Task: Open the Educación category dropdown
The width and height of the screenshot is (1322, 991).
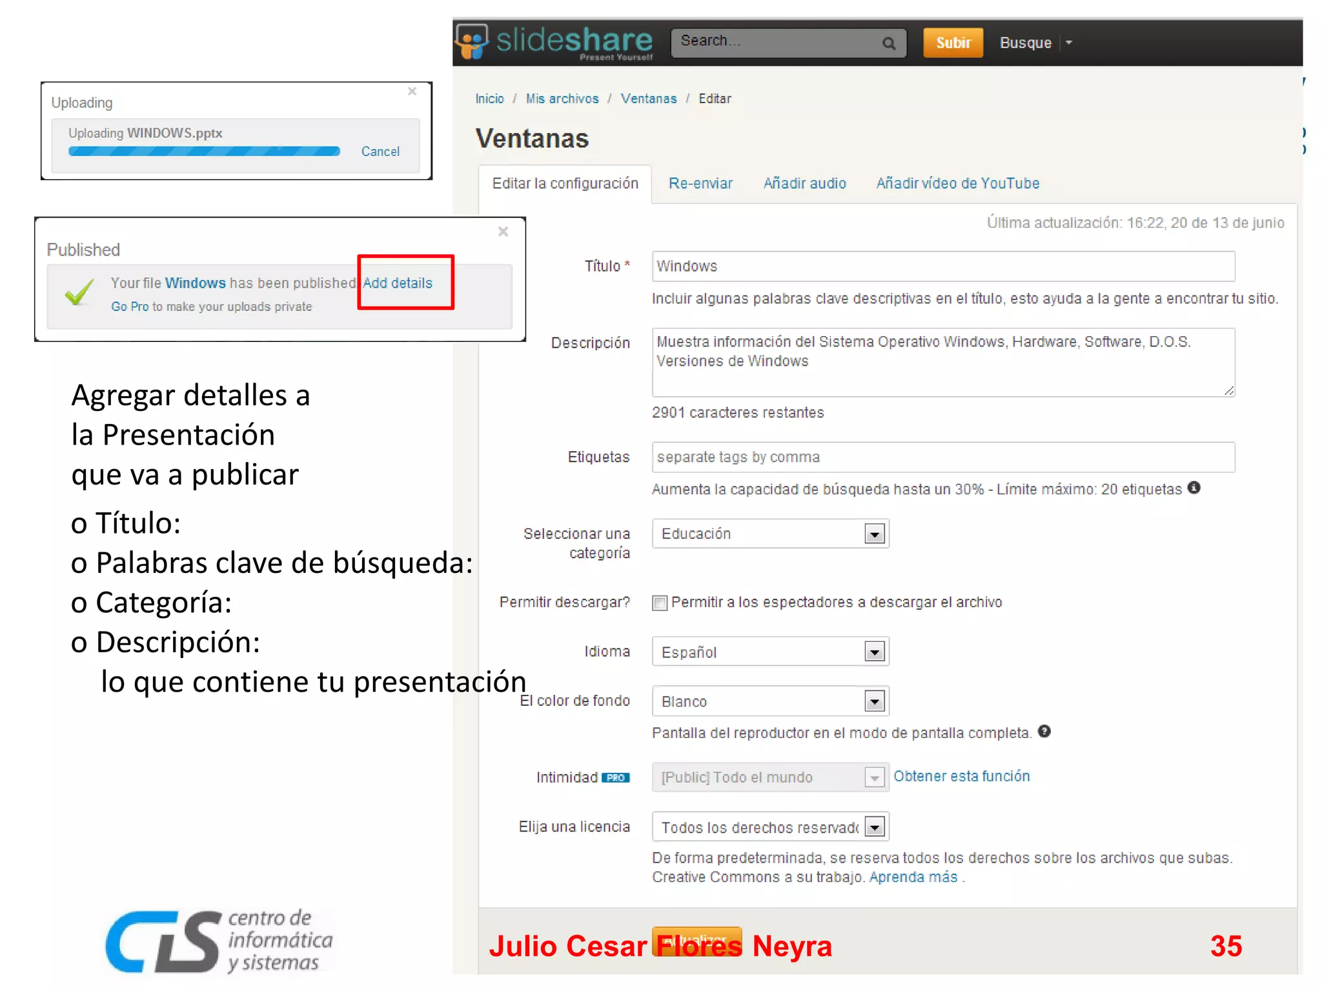Action: pos(770,534)
